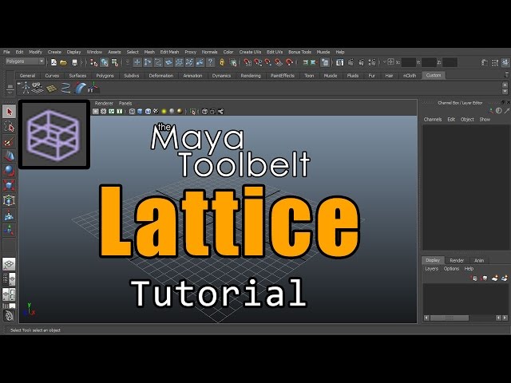Screen dimensions: 511x383
Task: Switch to the Polygons shelf tab
Action: 105,76
